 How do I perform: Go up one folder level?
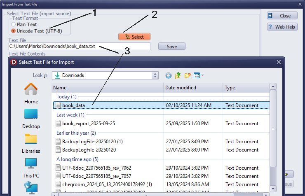pyautogui.click(x=178, y=75)
